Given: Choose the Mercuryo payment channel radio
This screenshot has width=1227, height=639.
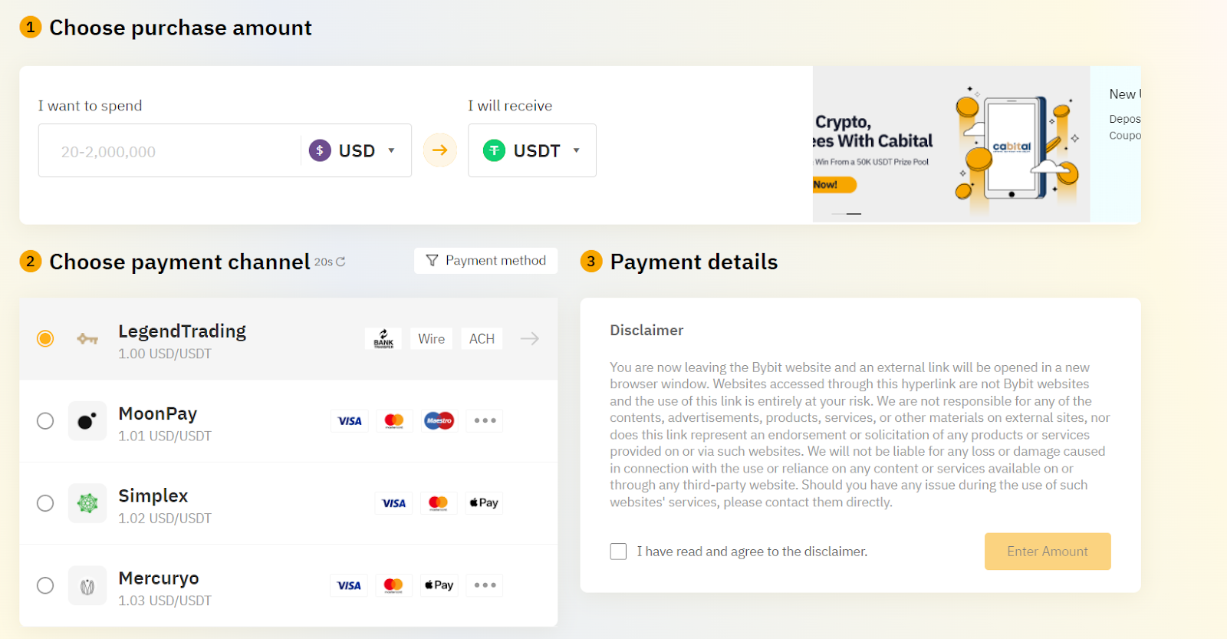Looking at the screenshot, I should click(x=45, y=585).
